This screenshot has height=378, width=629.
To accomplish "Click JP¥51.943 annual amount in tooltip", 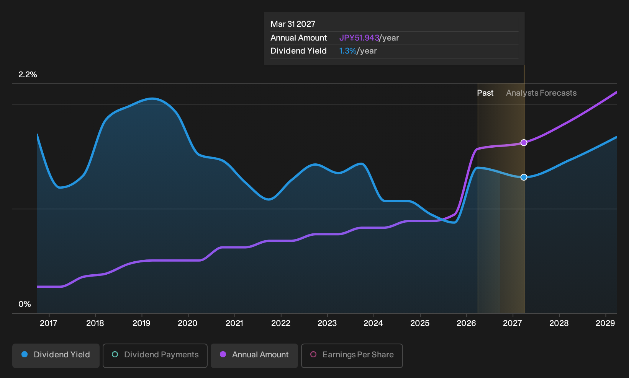I will point(359,38).
